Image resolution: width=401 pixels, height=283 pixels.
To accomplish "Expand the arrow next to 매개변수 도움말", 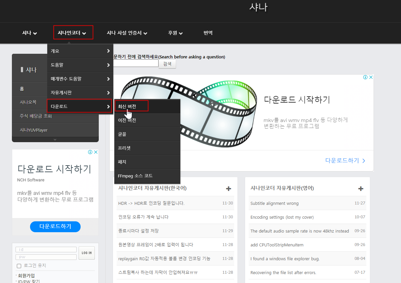I will click(108, 79).
